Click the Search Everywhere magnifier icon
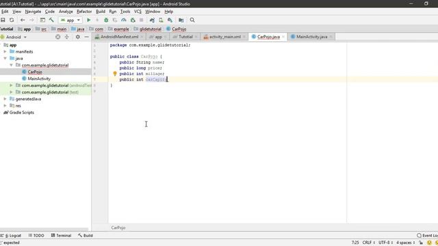438x246 pixels. coord(192,20)
